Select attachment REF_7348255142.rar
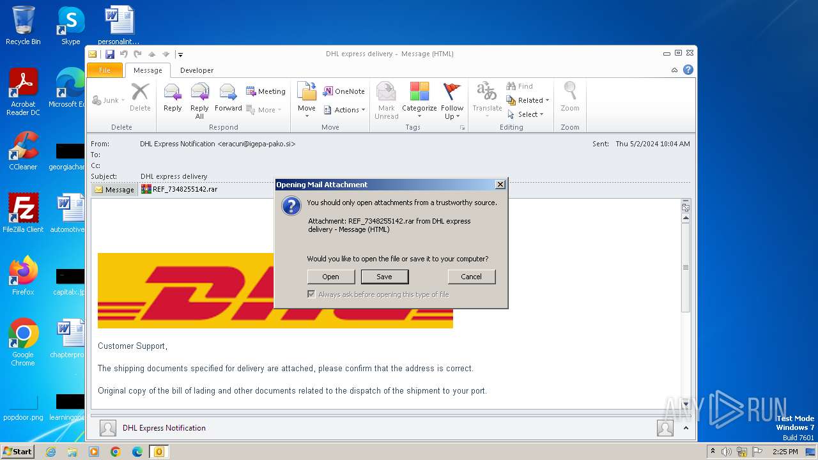Viewport: 818px width, 460px height. tap(179, 189)
